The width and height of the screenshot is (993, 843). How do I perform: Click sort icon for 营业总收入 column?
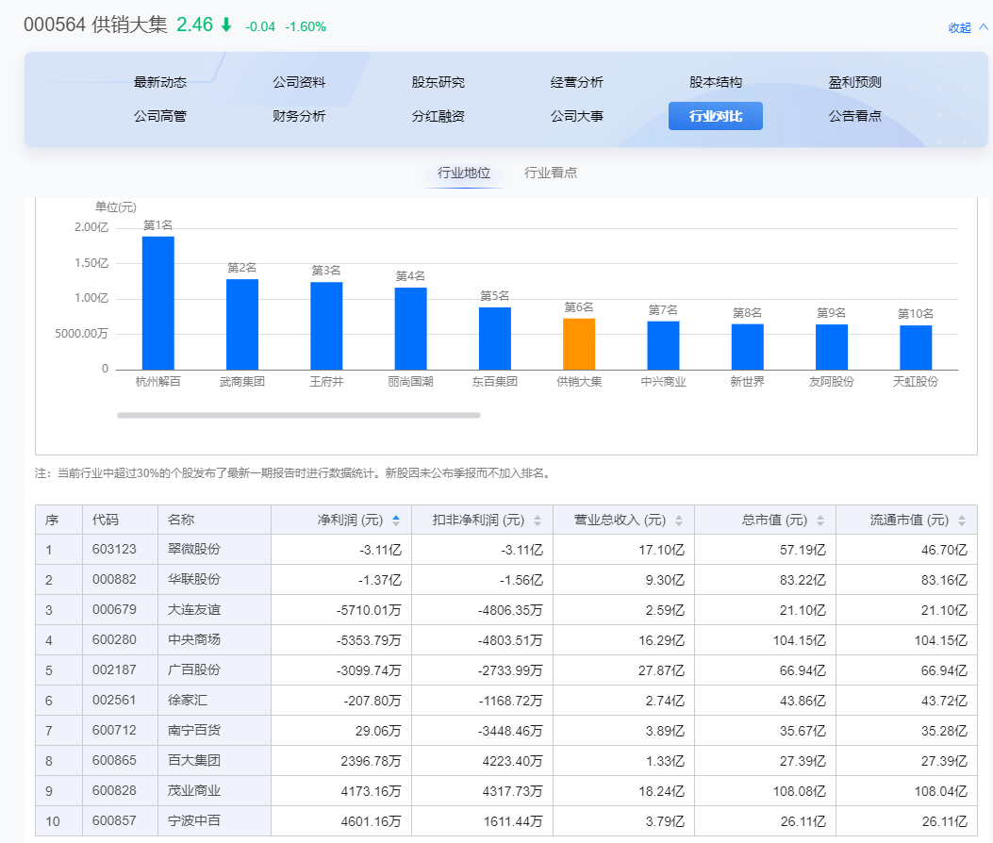click(x=679, y=521)
